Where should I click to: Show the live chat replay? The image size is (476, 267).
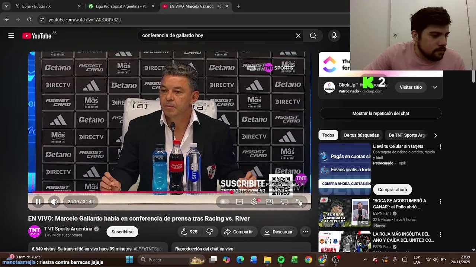coord(380,113)
